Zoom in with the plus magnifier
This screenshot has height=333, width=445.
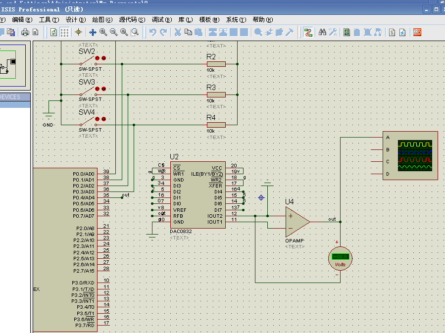(103, 32)
